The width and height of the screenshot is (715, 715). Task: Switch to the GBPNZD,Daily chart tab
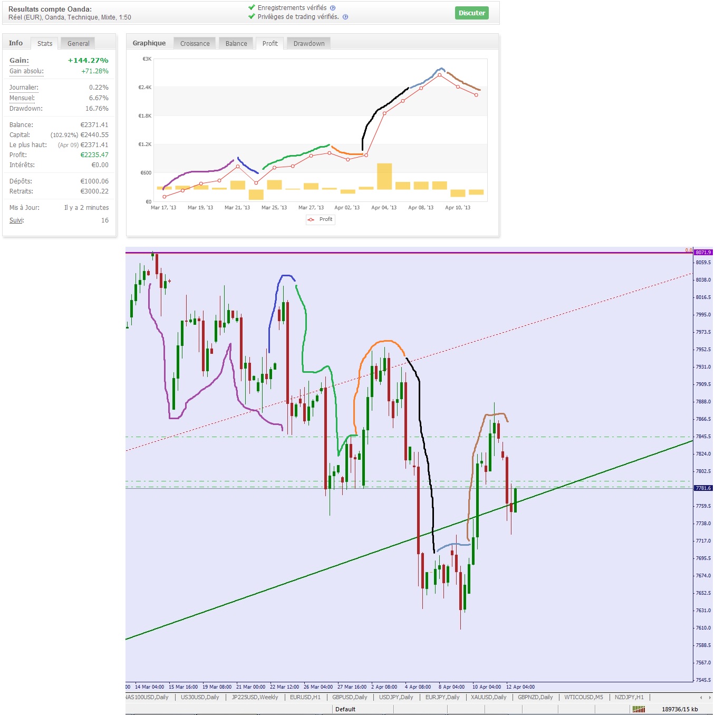click(535, 697)
